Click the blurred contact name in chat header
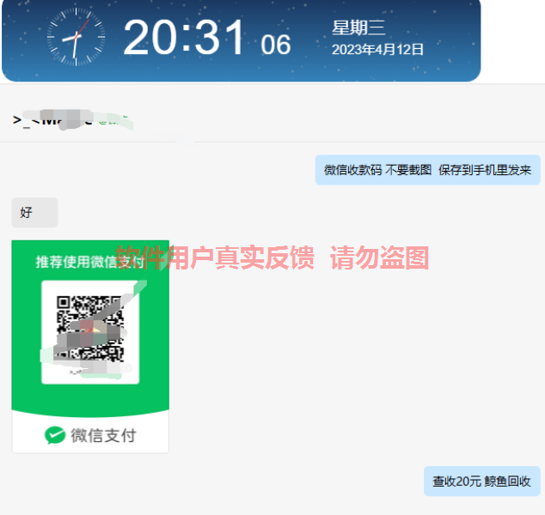Image resolution: width=545 pixels, height=515 pixels. 78,119
